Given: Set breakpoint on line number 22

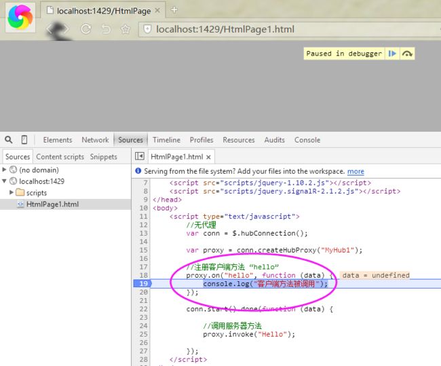Looking at the screenshot, I should (x=143, y=309).
